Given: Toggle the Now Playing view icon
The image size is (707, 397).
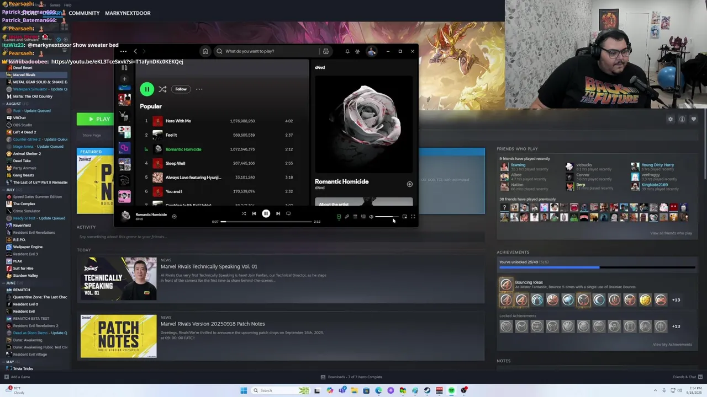Looking at the screenshot, I should tap(339, 217).
